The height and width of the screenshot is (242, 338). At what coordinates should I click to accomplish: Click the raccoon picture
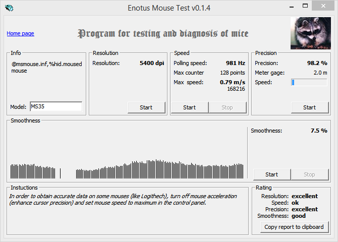pos(311,33)
